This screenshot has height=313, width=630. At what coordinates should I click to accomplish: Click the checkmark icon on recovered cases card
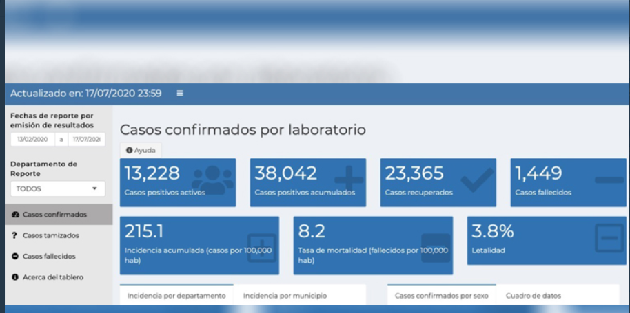click(477, 180)
